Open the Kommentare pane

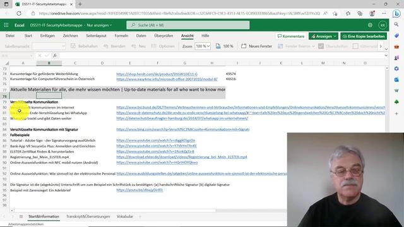(x=291, y=37)
